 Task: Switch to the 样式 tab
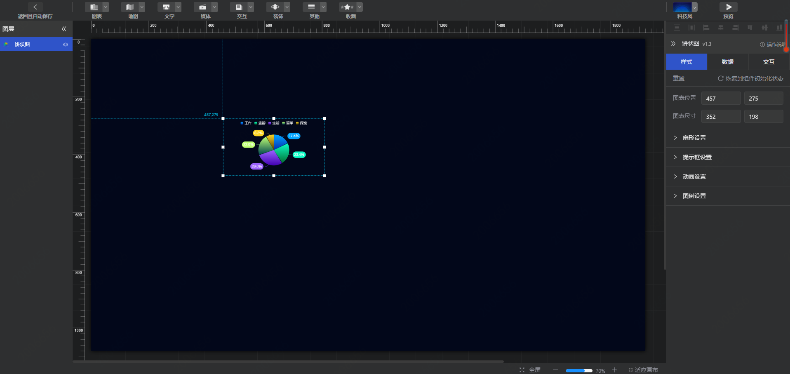tap(687, 62)
